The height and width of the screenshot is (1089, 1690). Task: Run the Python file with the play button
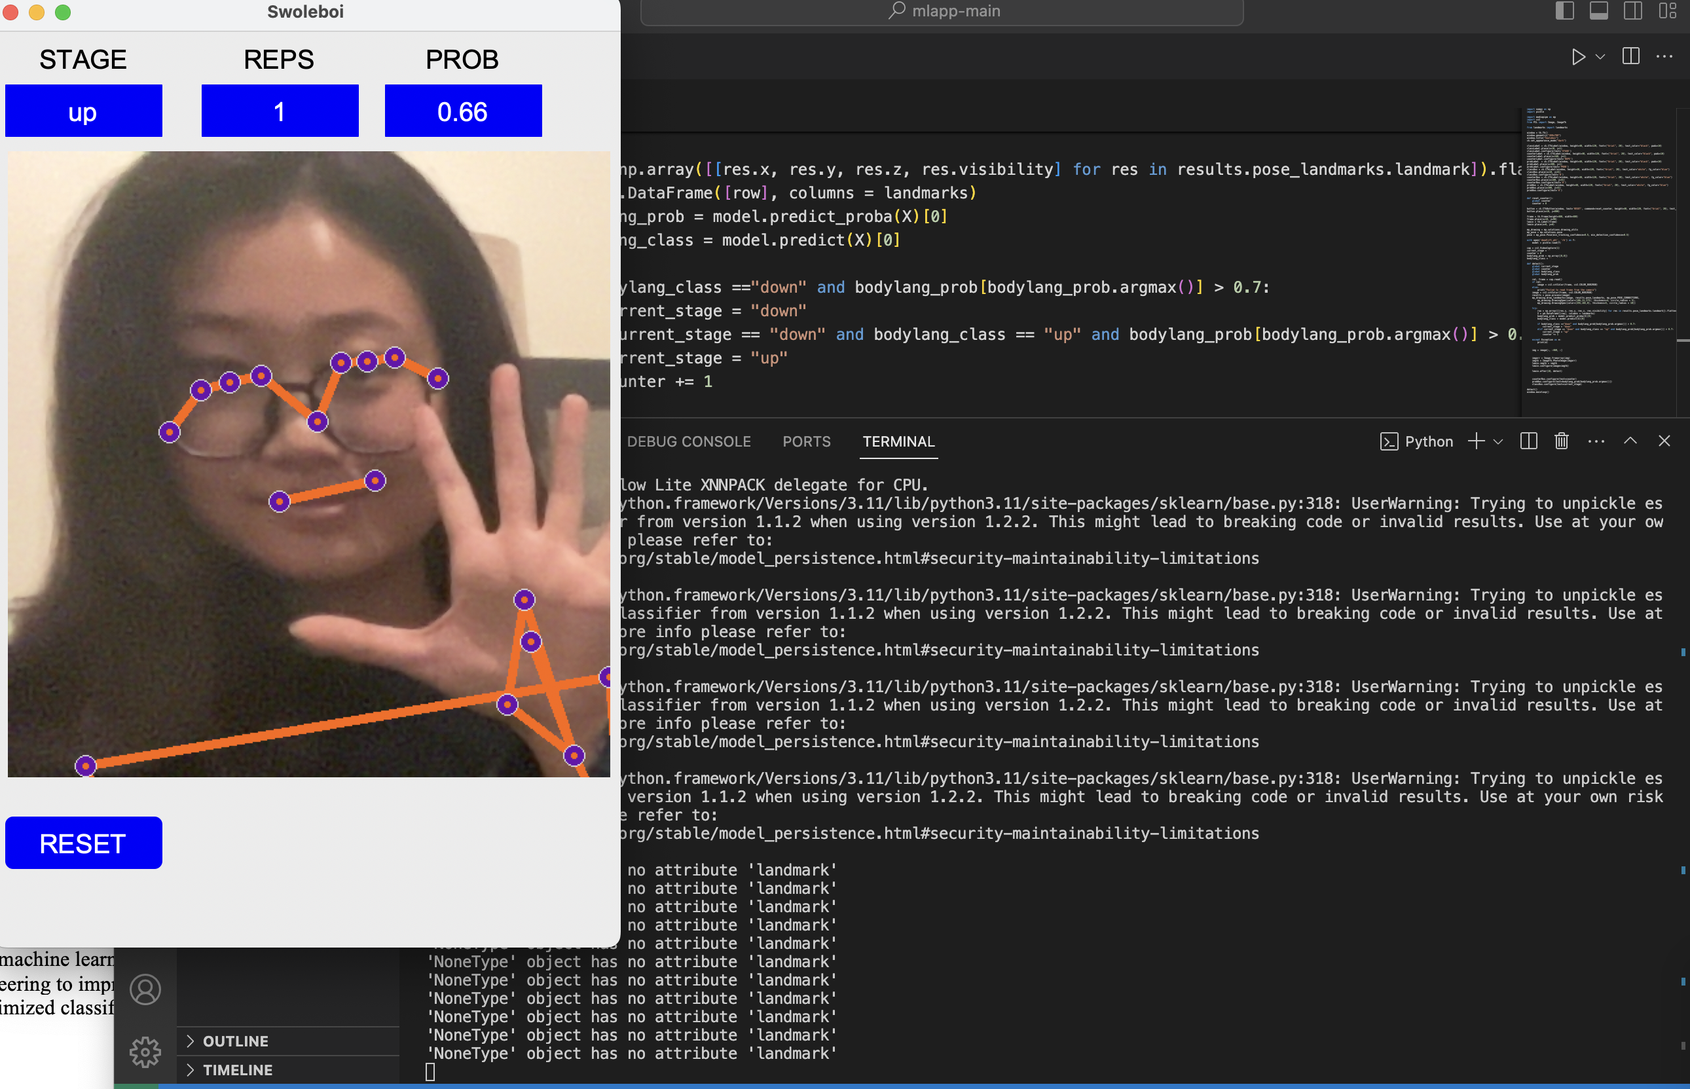tap(1579, 57)
